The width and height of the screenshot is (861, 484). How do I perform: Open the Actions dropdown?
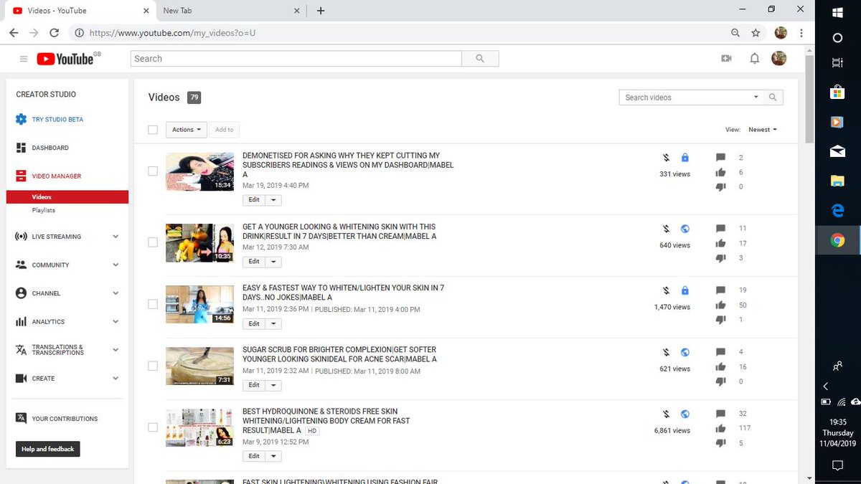187,130
